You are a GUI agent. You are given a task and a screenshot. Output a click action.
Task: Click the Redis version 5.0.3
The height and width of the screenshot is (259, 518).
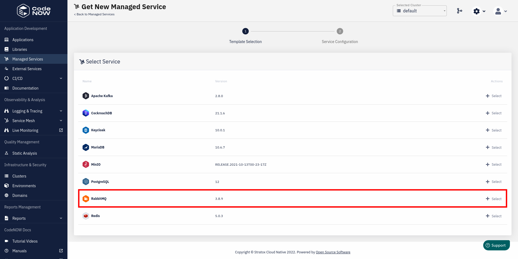pos(219,216)
